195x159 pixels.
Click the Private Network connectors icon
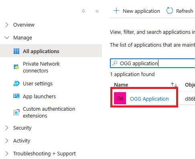(x=16, y=67)
